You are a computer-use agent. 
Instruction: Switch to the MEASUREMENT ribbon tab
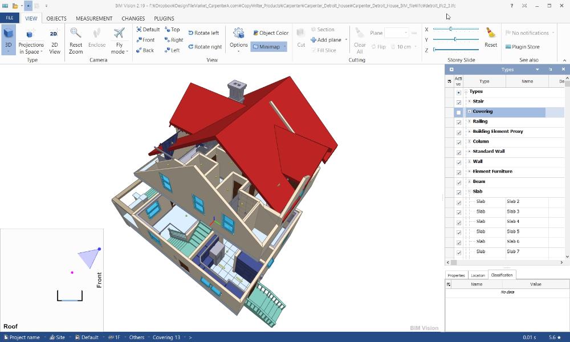(94, 18)
